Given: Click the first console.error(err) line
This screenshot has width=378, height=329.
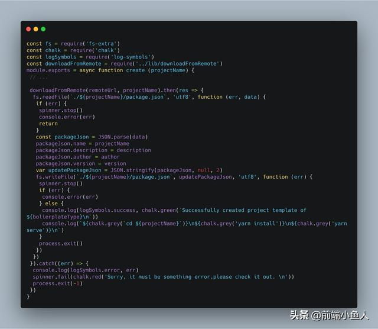Looking at the screenshot, I should point(67,117).
